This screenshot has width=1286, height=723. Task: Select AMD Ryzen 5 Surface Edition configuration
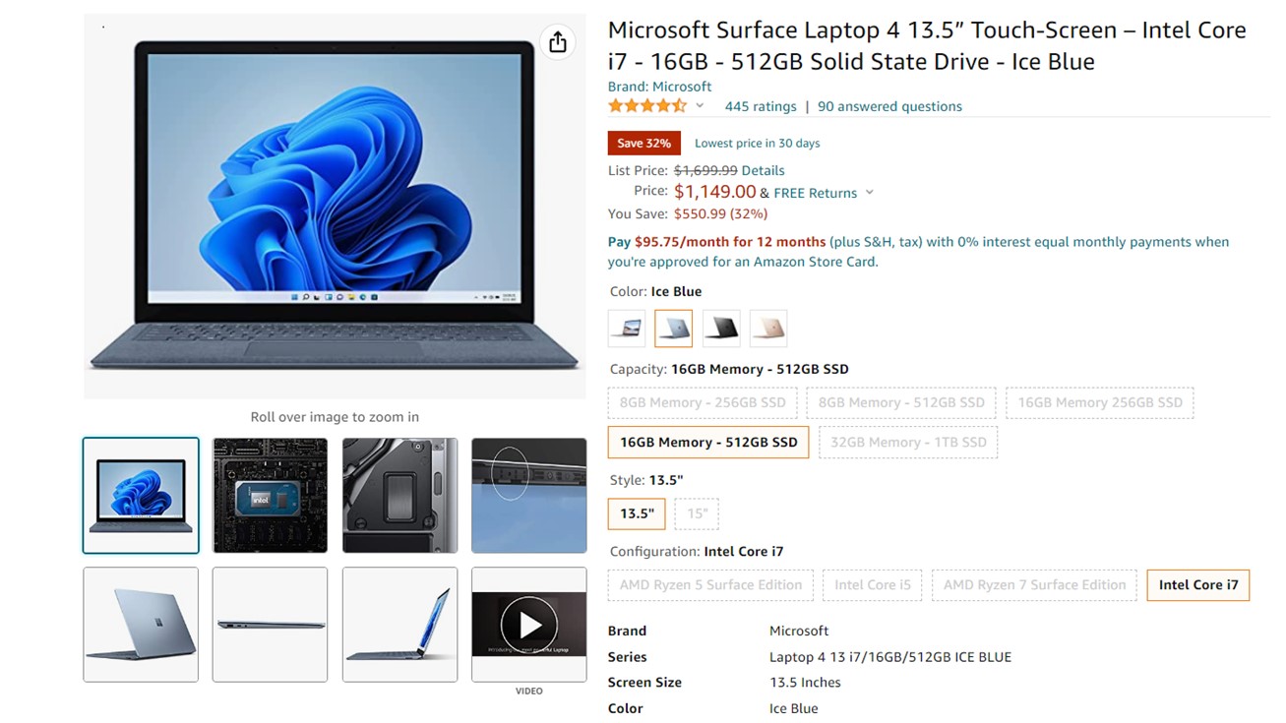pyautogui.click(x=710, y=584)
